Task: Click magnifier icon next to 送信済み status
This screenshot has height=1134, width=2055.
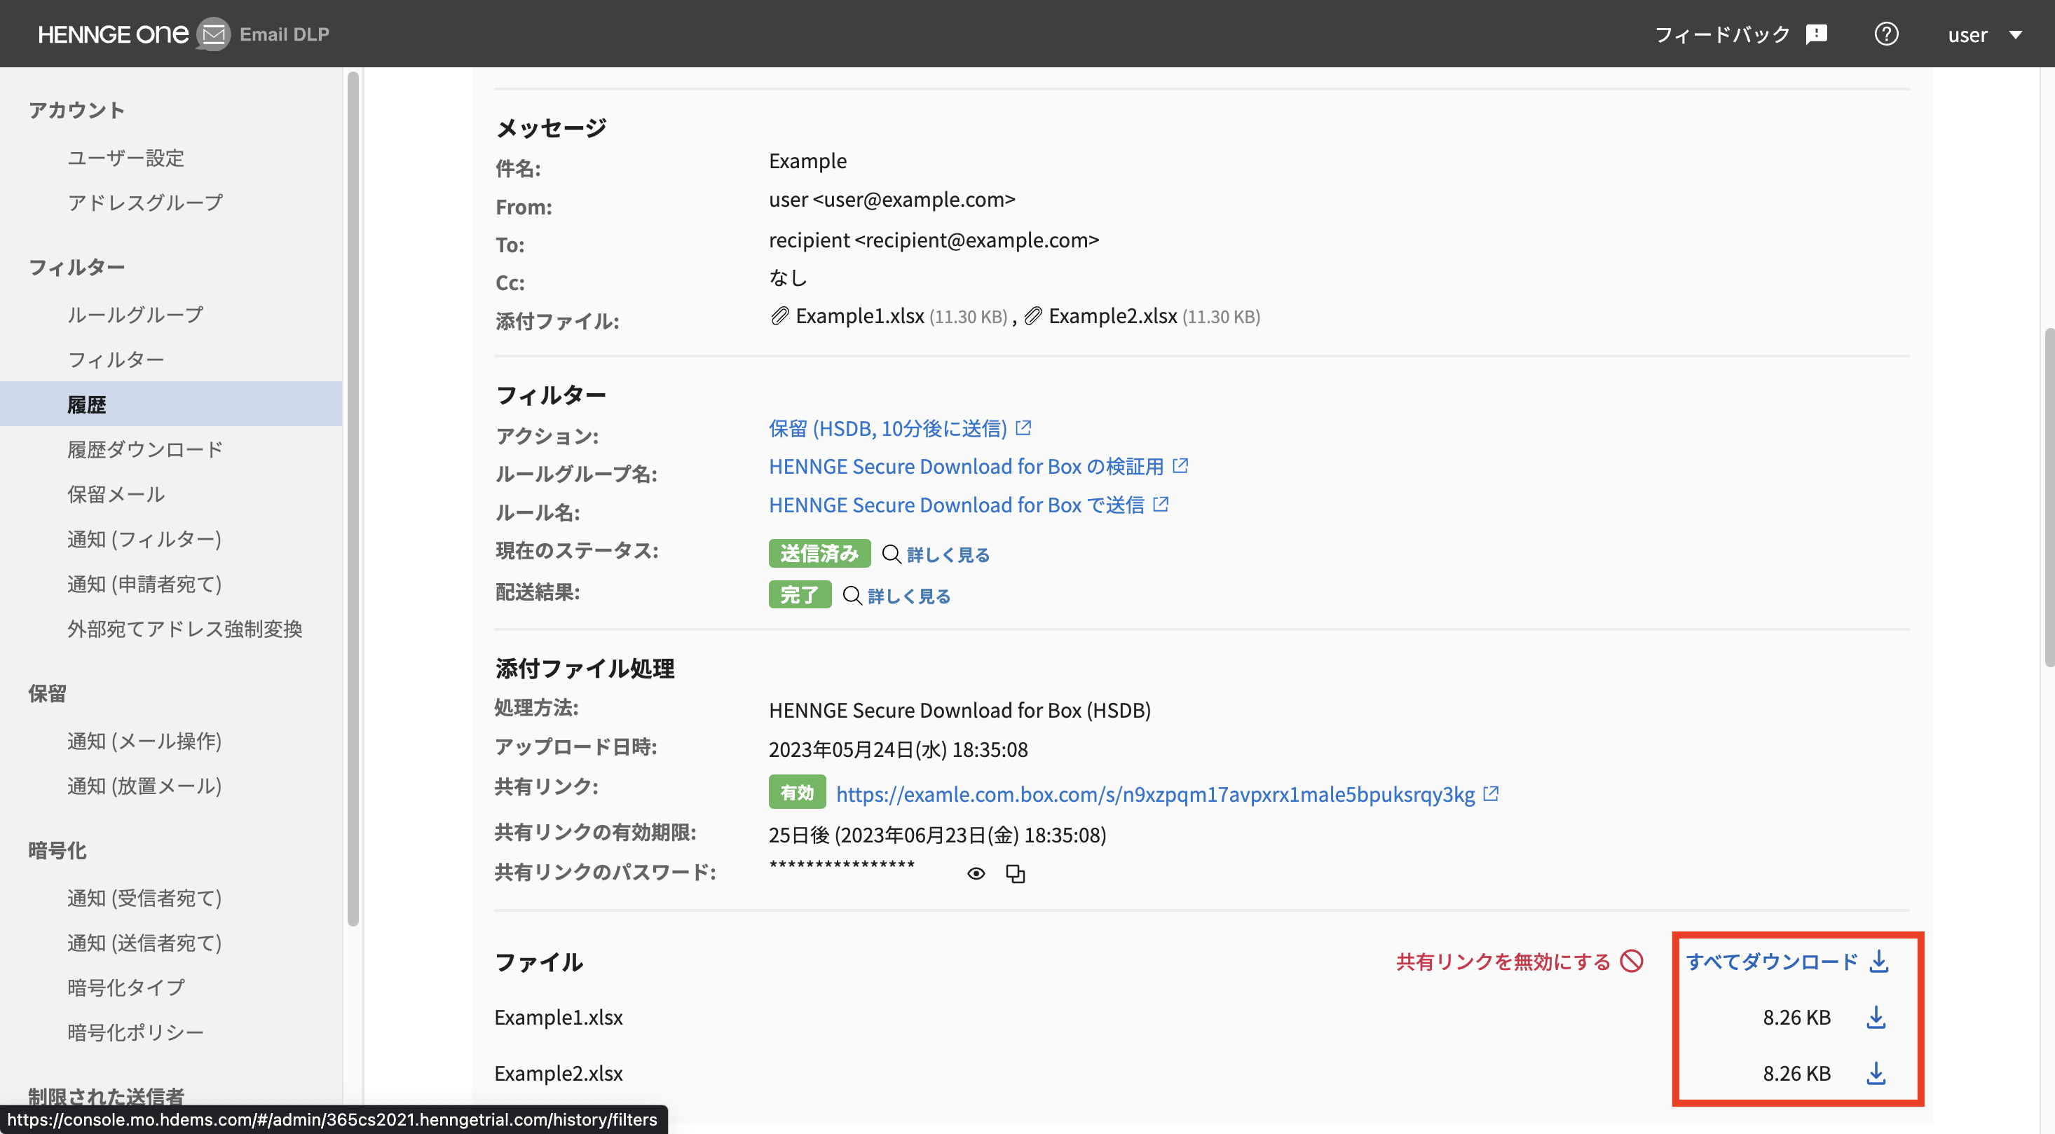Action: coord(891,554)
